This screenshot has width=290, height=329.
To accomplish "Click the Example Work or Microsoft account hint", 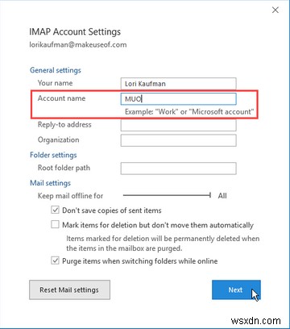I will (x=189, y=112).
